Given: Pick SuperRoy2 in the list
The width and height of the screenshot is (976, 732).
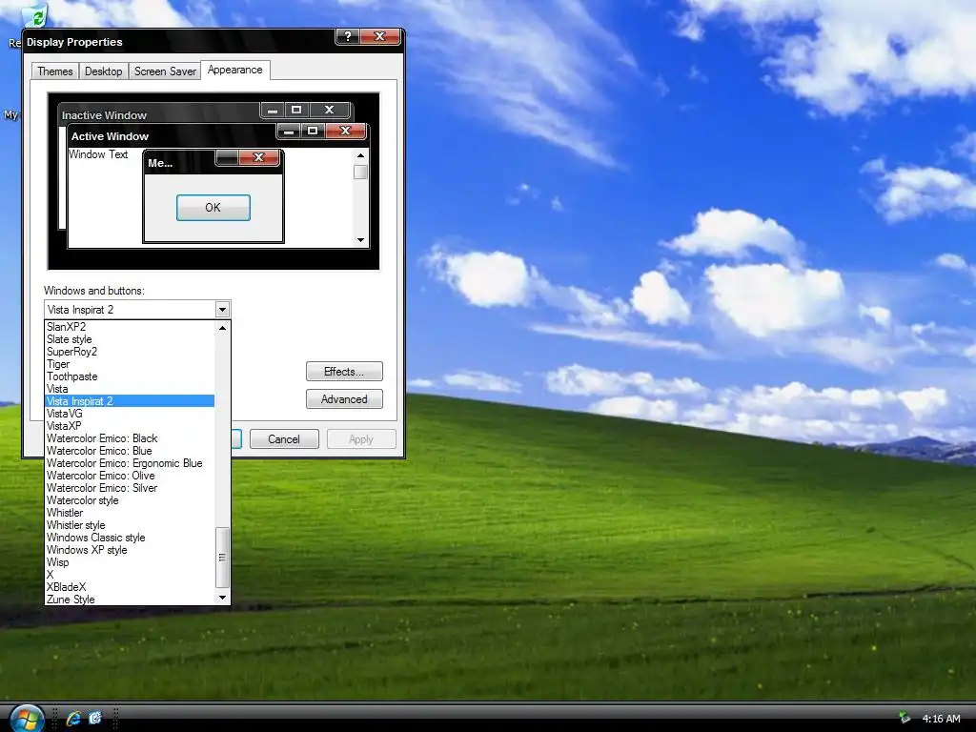Looking at the screenshot, I should pos(130,352).
